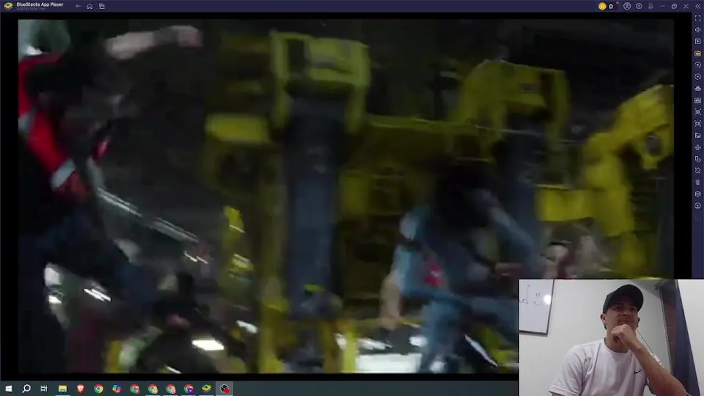Open the Windows Start menu
This screenshot has height=396, width=704.
(8, 389)
